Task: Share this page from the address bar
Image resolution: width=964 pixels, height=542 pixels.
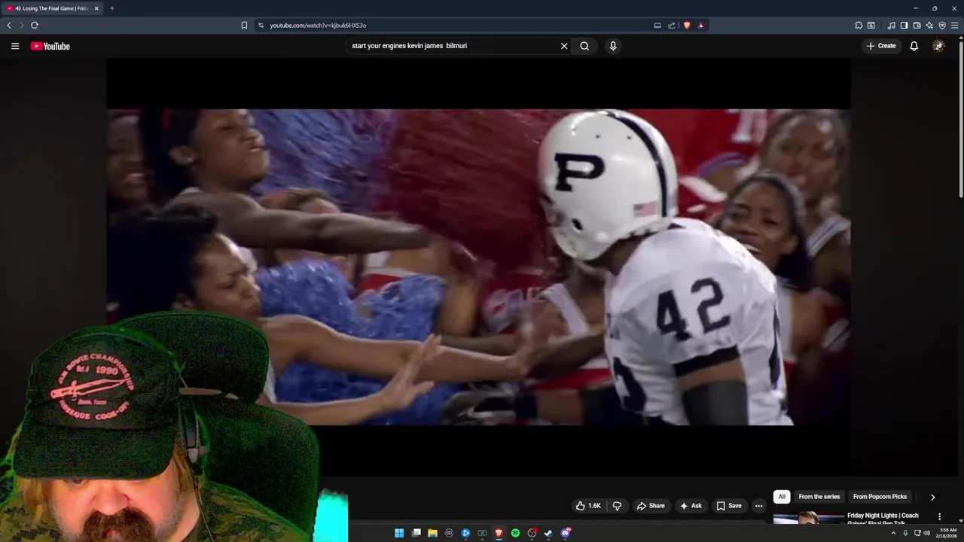Action: click(x=672, y=25)
